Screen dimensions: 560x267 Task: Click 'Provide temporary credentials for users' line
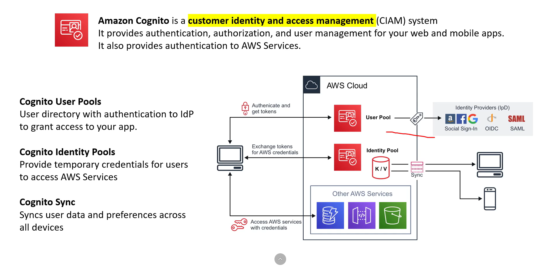tap(104, 165)
